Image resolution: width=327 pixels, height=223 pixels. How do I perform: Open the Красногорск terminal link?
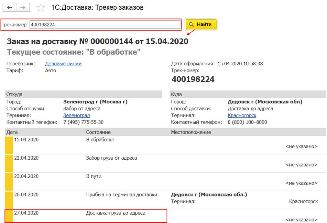[x=242, y=115]
